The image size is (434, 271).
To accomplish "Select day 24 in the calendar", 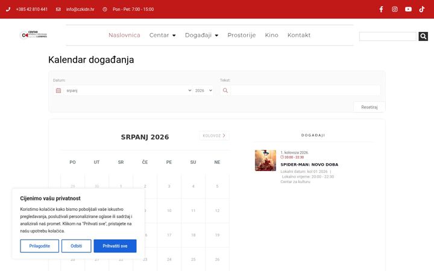I will tap(169, 260).
